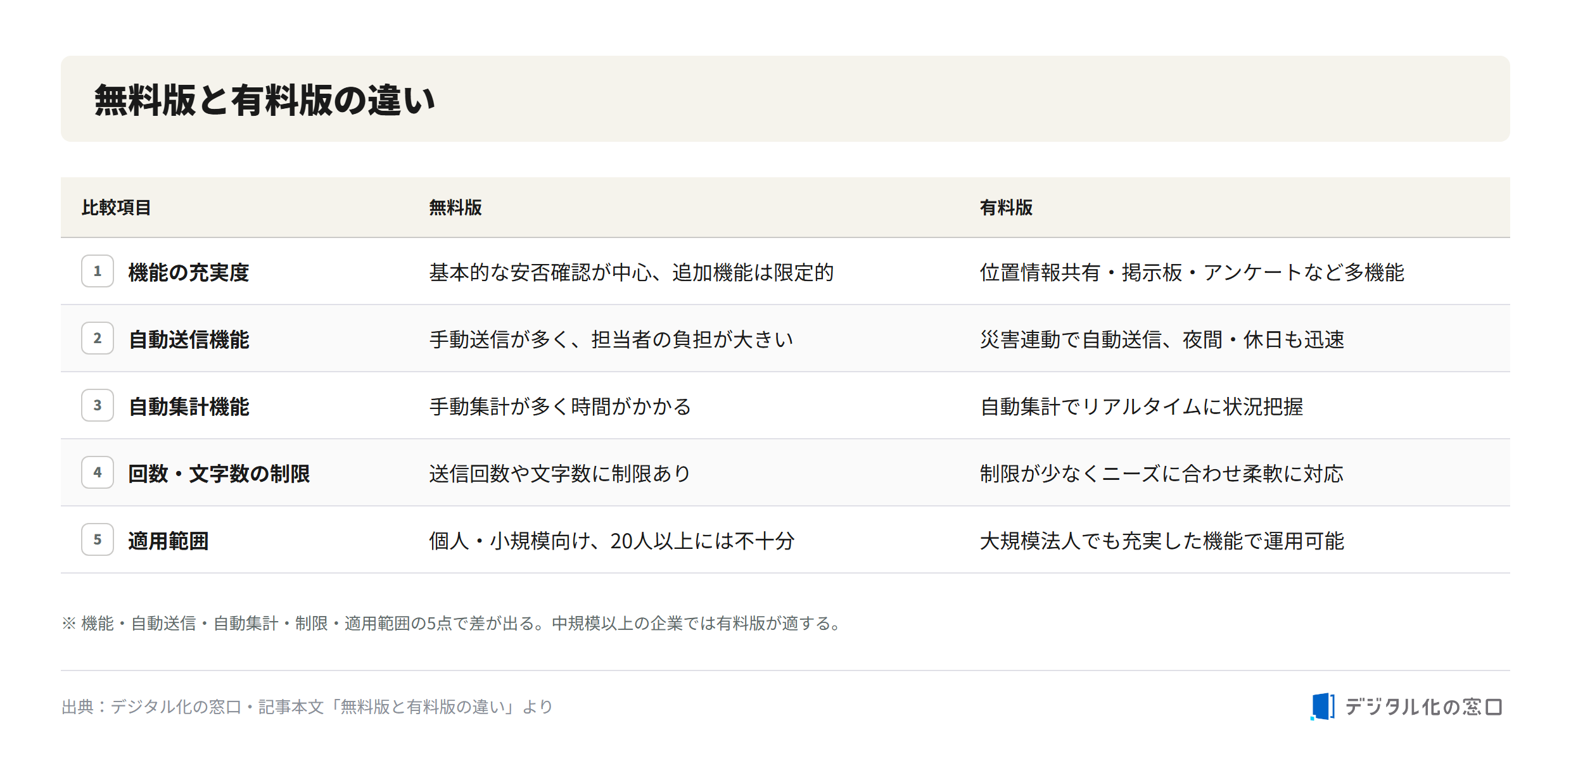Screen dimensions: 1571x780
Task: Click the blue デジタル化の窓口 logo icon
Action: pos(1323,707)
